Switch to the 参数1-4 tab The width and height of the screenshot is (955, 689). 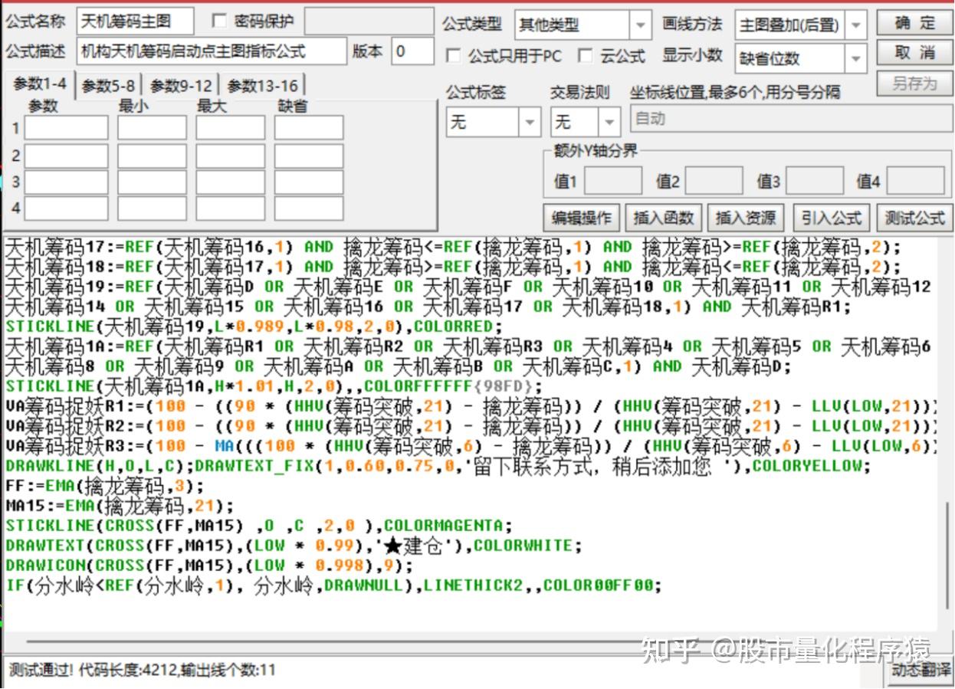[39, 84]
